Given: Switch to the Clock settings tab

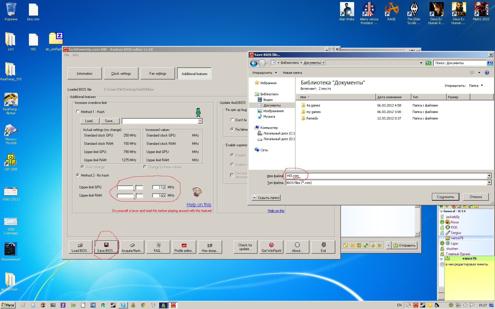Looking at the screenshot, I should (121, 74).
